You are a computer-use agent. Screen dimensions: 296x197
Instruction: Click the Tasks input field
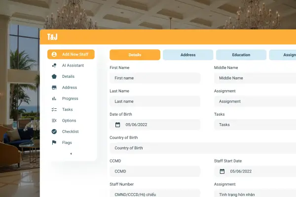255,125
